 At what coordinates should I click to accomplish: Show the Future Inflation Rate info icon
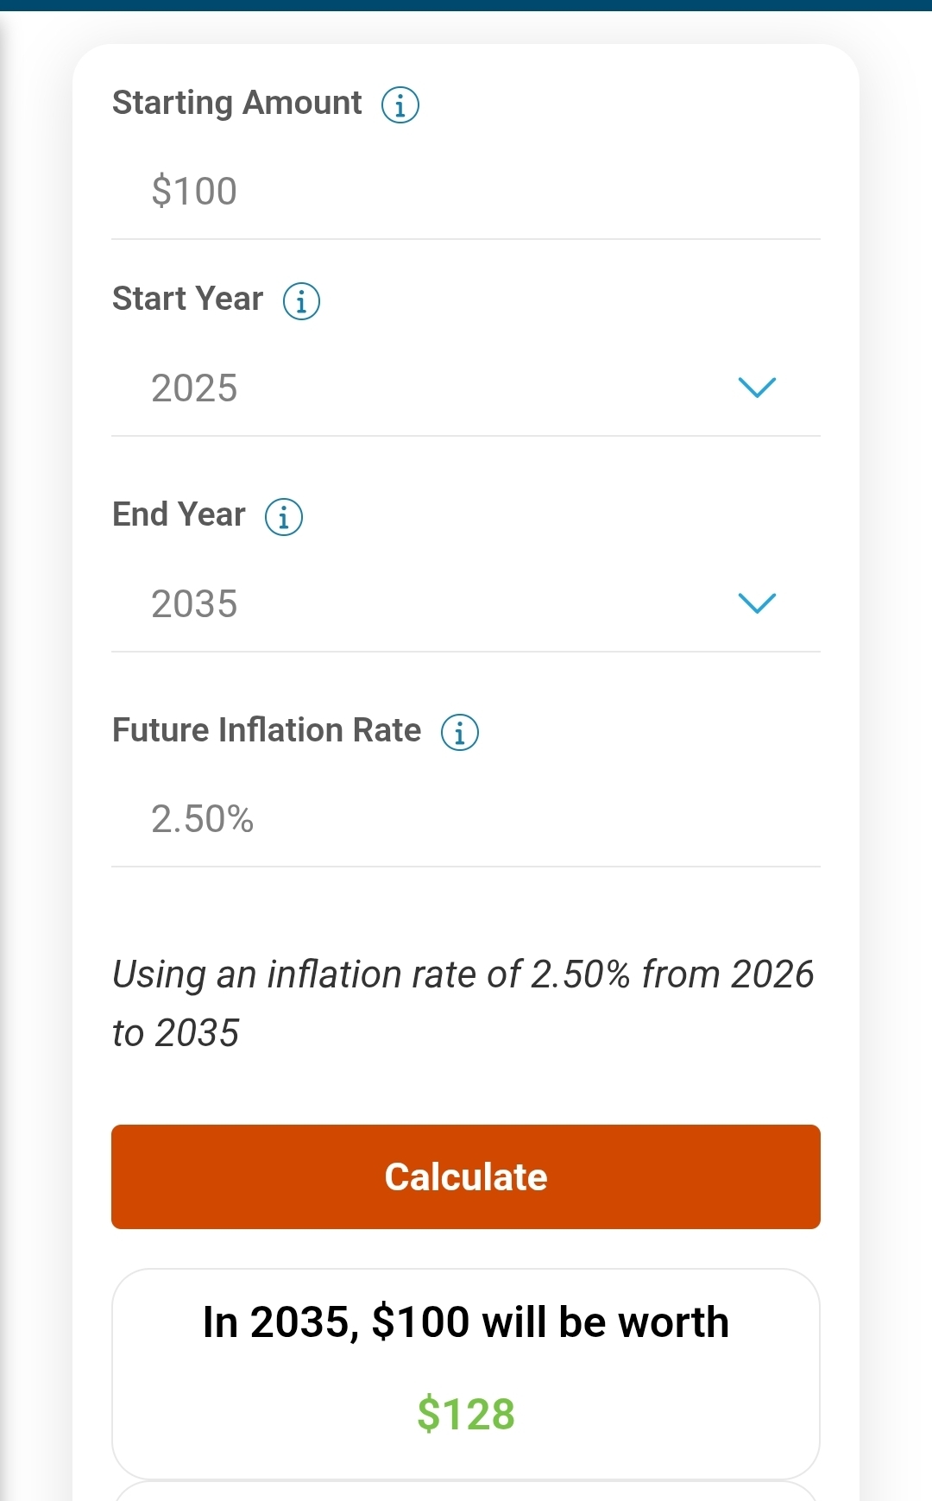[460, 733]
